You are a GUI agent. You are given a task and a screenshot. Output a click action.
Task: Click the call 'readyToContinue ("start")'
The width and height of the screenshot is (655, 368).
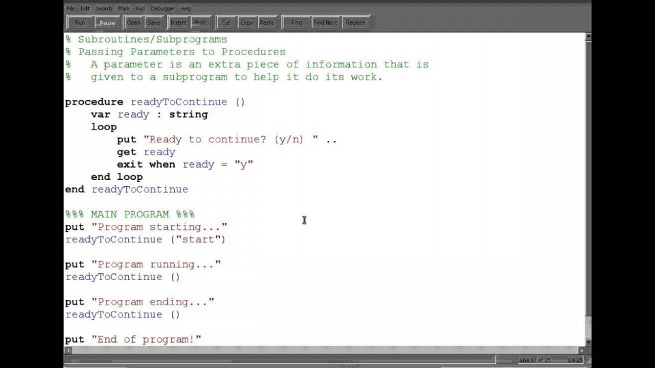145,239
